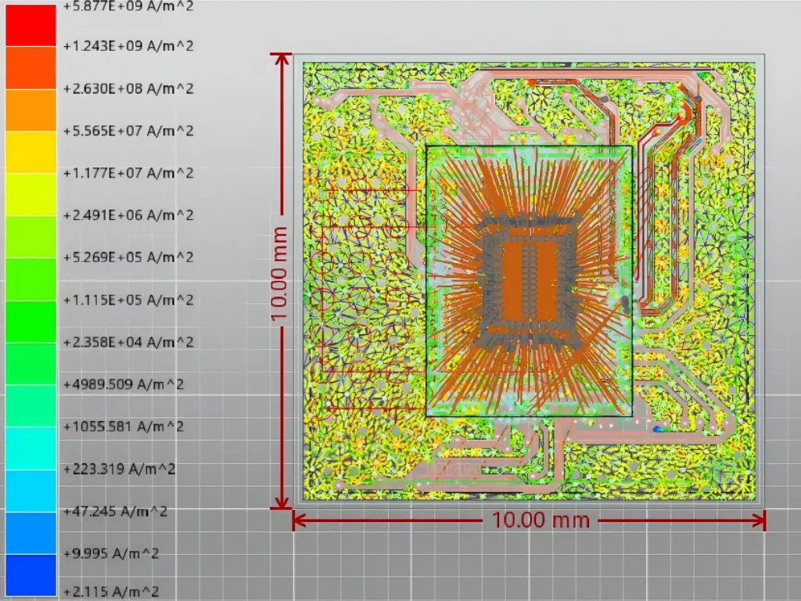Click the lime green legend swatch below +2.491E+06
Image resolution: width=801 pixels, height=601 pixels.
click(31, 236)
